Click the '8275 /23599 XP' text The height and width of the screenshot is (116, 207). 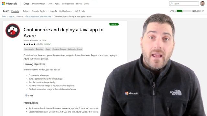click(198, 11)
